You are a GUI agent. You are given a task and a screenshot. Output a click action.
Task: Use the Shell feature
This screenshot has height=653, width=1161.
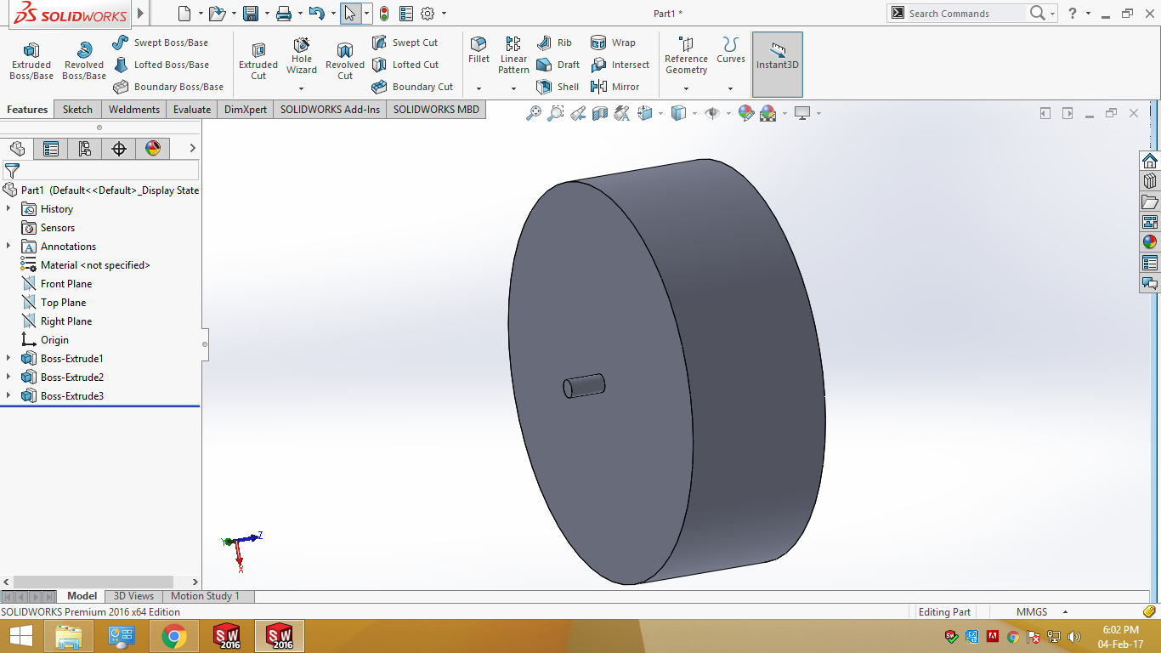[x=558, y=87]
